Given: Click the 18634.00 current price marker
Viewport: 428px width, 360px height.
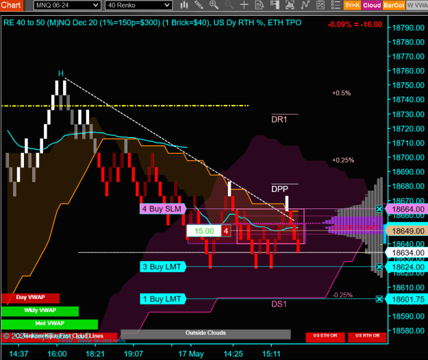Looking at the screenshot, I should (407, 253).
